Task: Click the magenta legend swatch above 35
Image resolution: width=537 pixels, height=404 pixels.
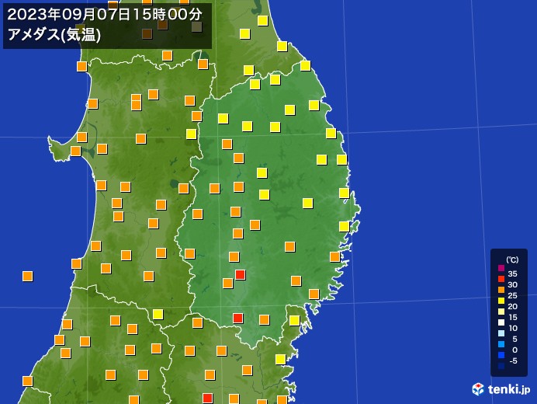Action: 501,268
